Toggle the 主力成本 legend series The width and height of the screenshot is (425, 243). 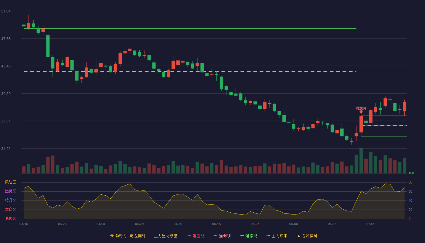[277, 236]
